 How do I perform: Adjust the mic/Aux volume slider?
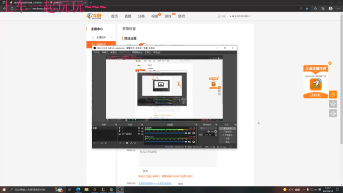pyautogui.click(x=166, y=142)
